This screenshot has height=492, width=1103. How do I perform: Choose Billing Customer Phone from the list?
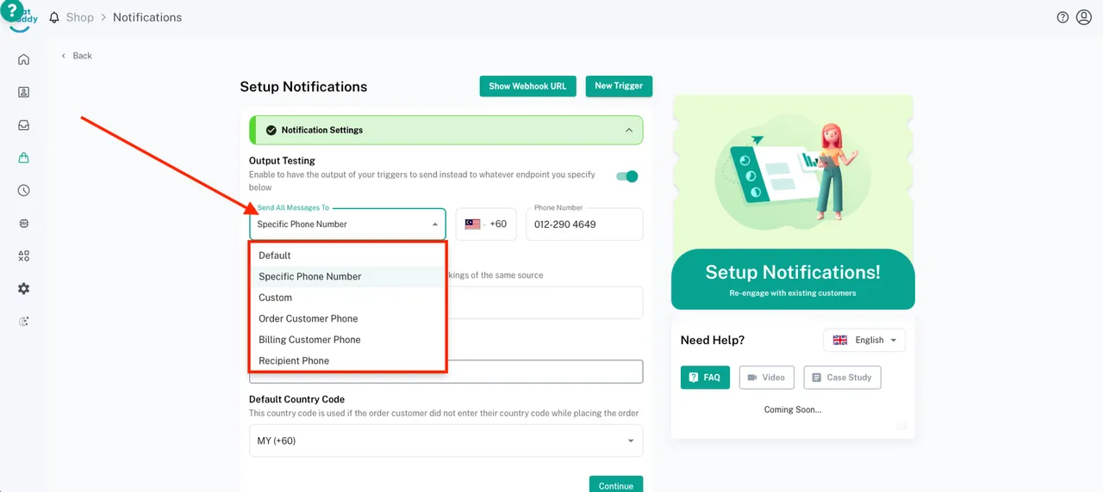coord(309,340)
